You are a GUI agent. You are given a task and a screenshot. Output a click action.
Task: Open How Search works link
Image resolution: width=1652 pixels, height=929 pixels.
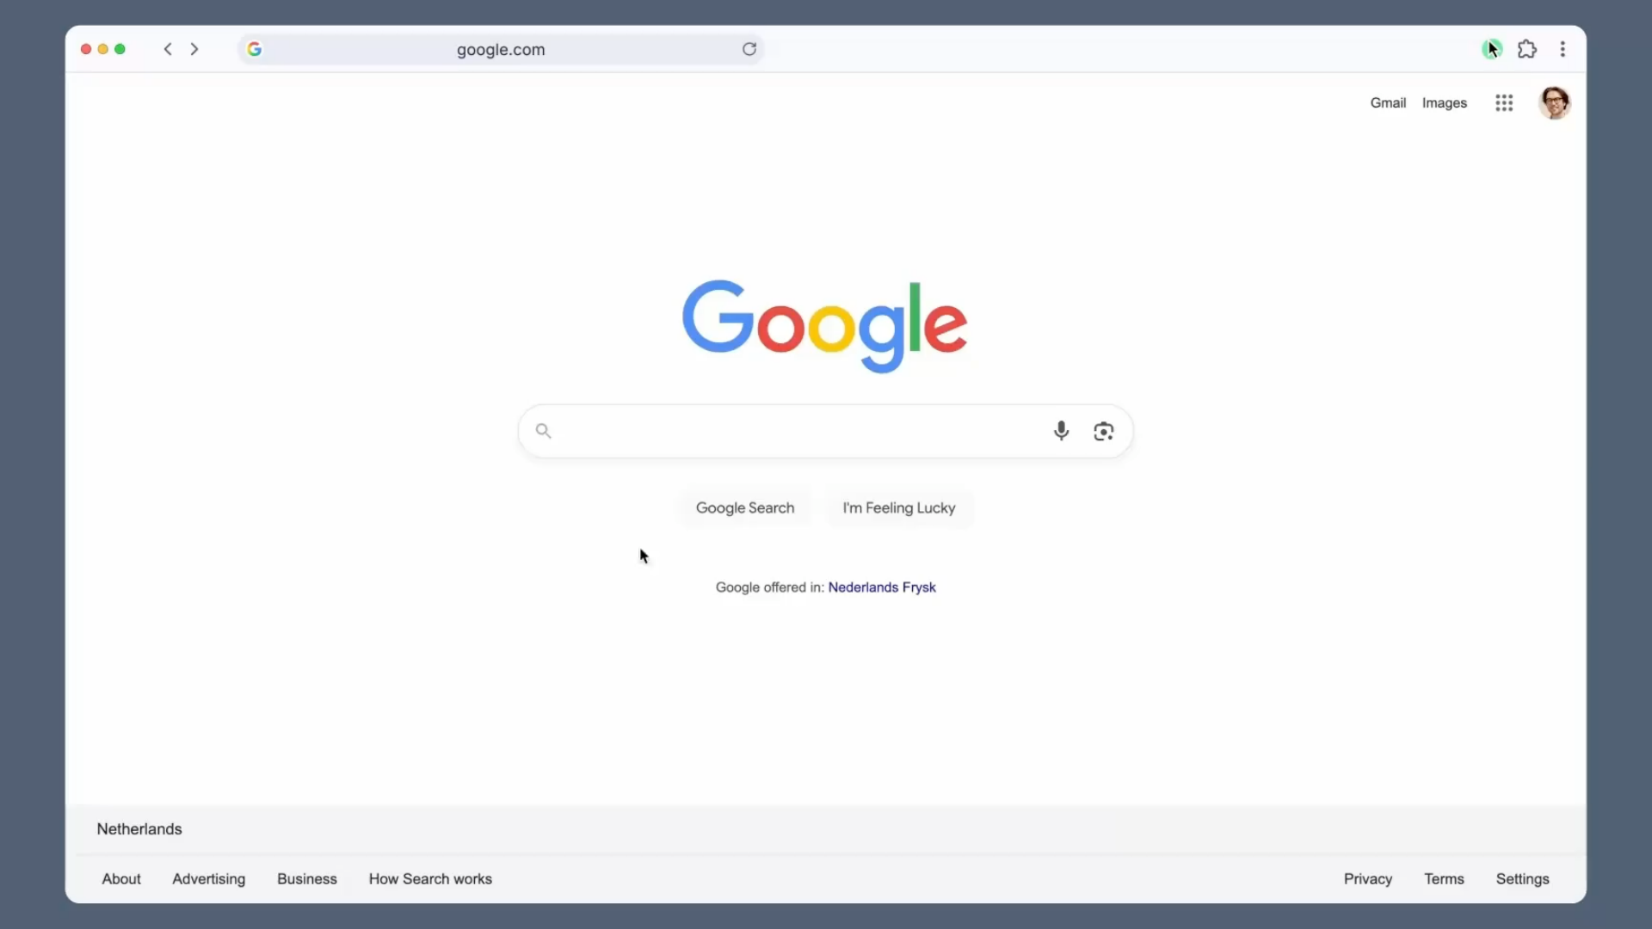(430, 878)
